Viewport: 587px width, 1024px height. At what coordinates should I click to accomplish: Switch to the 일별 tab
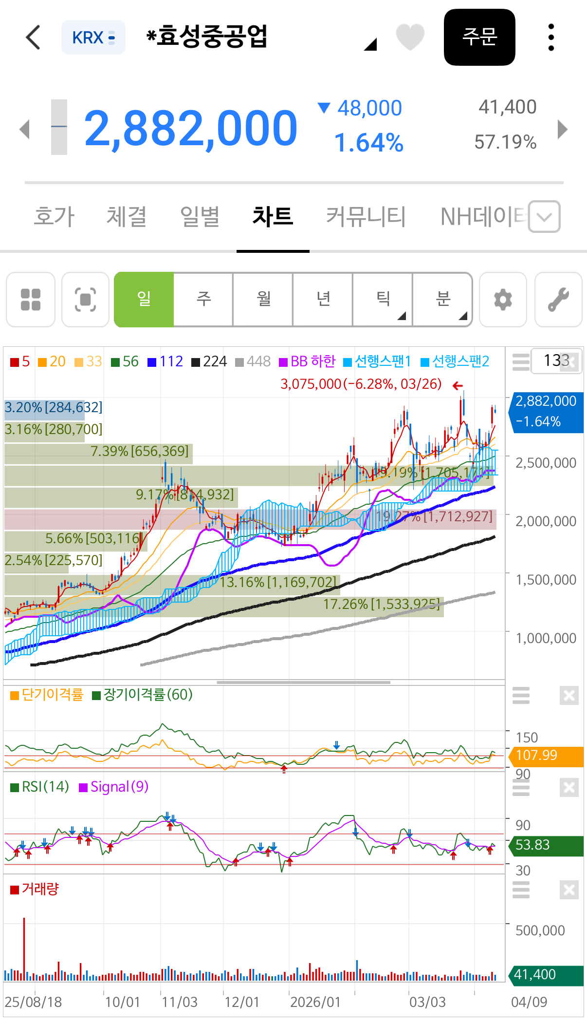point(200,217)
